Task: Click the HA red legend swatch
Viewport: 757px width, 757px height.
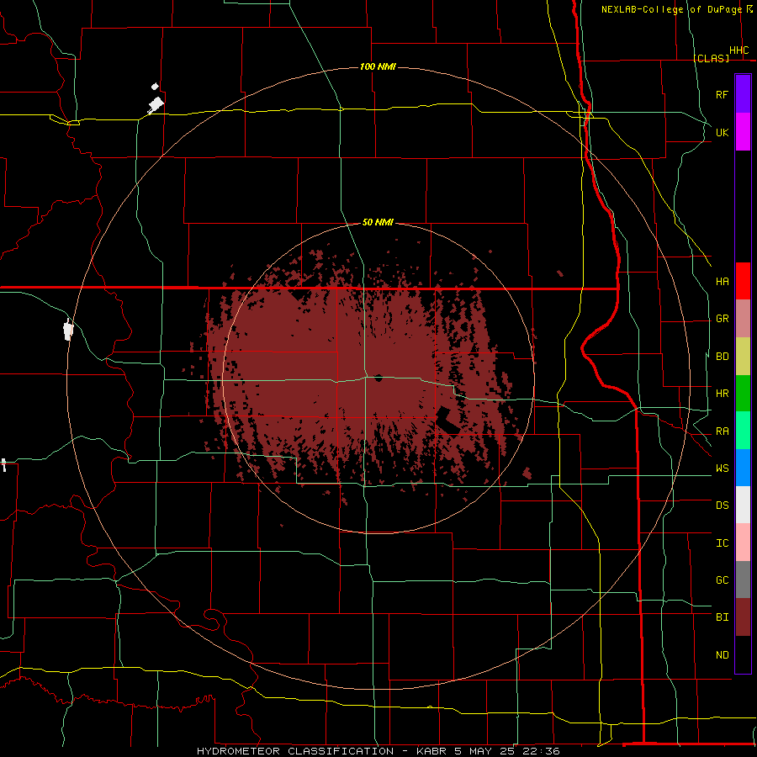Action: tap(743, 281)
